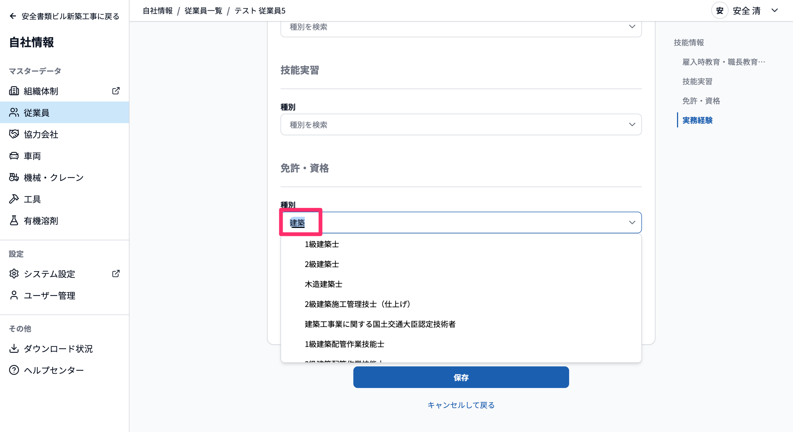Image resolution: width=793 pixels, height=432 pixels.
Task: Select the 車両 car icon
Action: tap(14, 156)
